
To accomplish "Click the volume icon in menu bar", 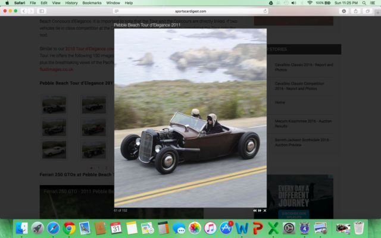I will coord(293,3).
